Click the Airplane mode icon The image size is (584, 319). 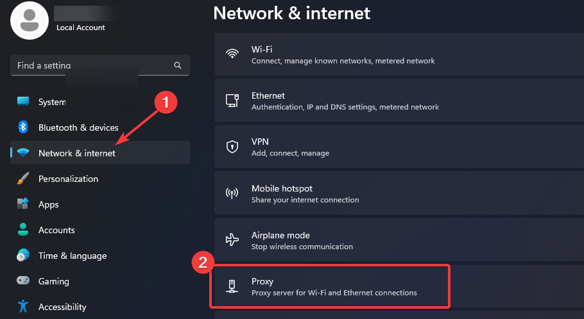point(232,240)
